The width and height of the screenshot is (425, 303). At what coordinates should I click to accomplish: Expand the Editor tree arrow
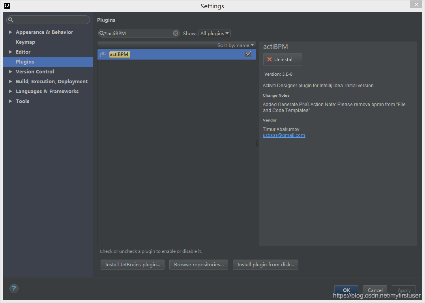10,52
